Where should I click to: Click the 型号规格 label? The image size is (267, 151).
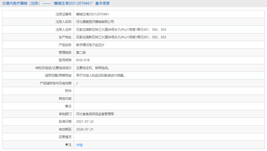[x=65, y=60]
